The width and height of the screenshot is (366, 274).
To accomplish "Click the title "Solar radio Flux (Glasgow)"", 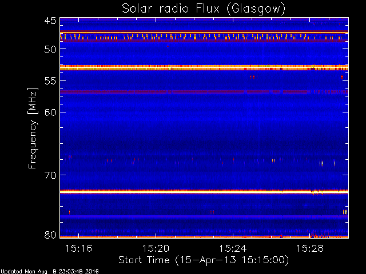I will click(x=204, y=9).
